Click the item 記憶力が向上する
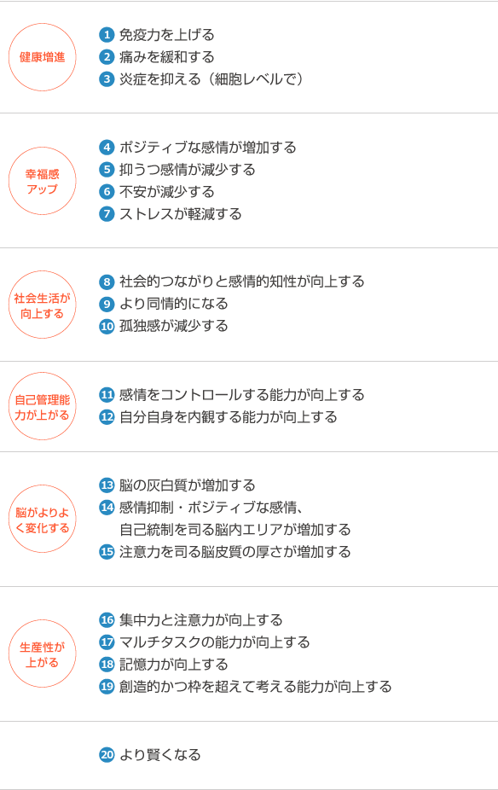Viewport: 498px width, 790px height. click(174, 665)
